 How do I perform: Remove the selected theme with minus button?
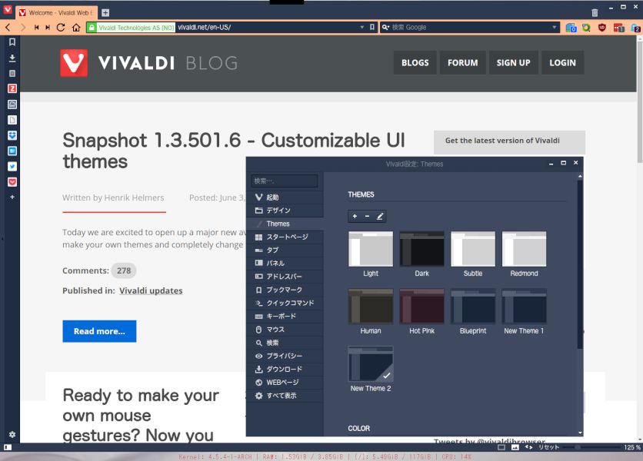point(367,216)
